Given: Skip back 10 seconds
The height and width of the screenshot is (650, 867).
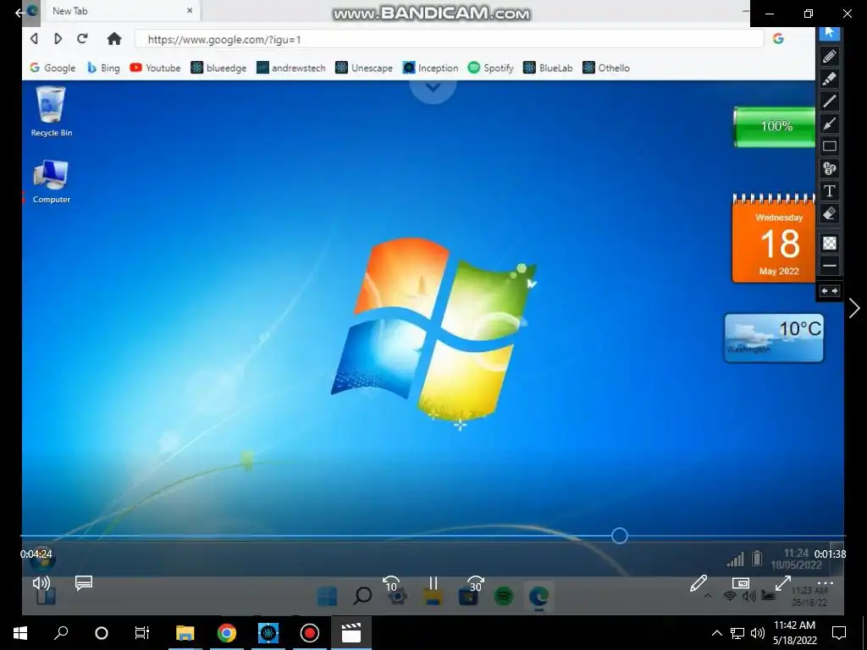Looking at the screenshot, I should tap(391, 584).
